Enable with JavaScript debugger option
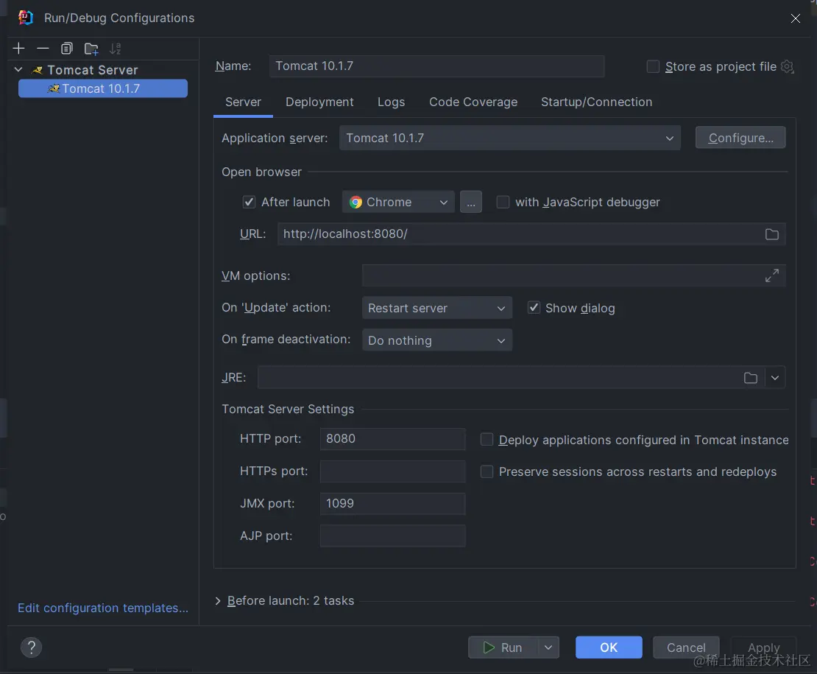This screenshot has height=674, width=817. coord(503,203)
